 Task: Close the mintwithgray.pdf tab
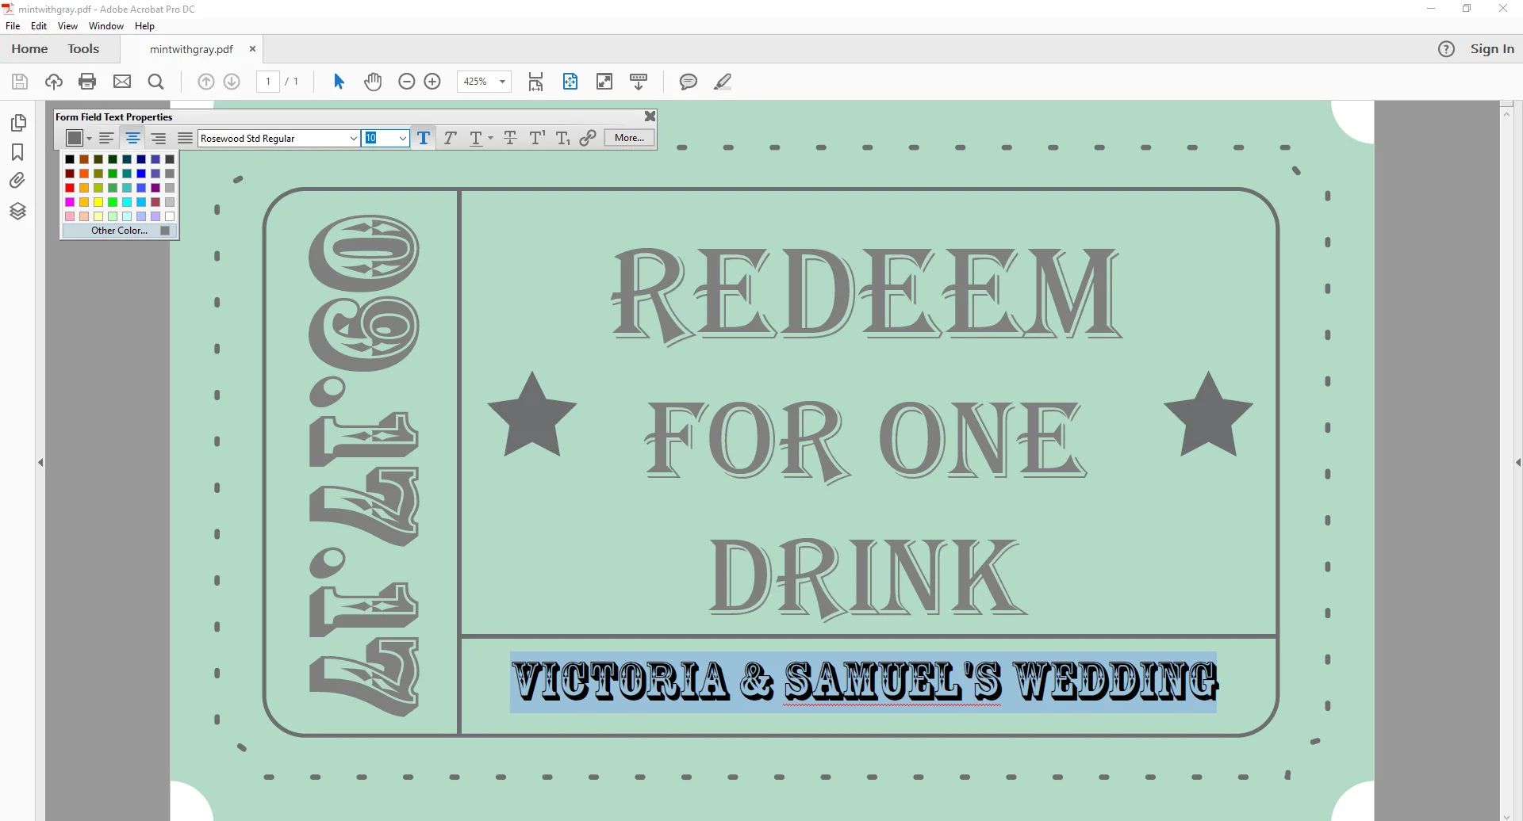pyautogui.click(x=252, y=49)
